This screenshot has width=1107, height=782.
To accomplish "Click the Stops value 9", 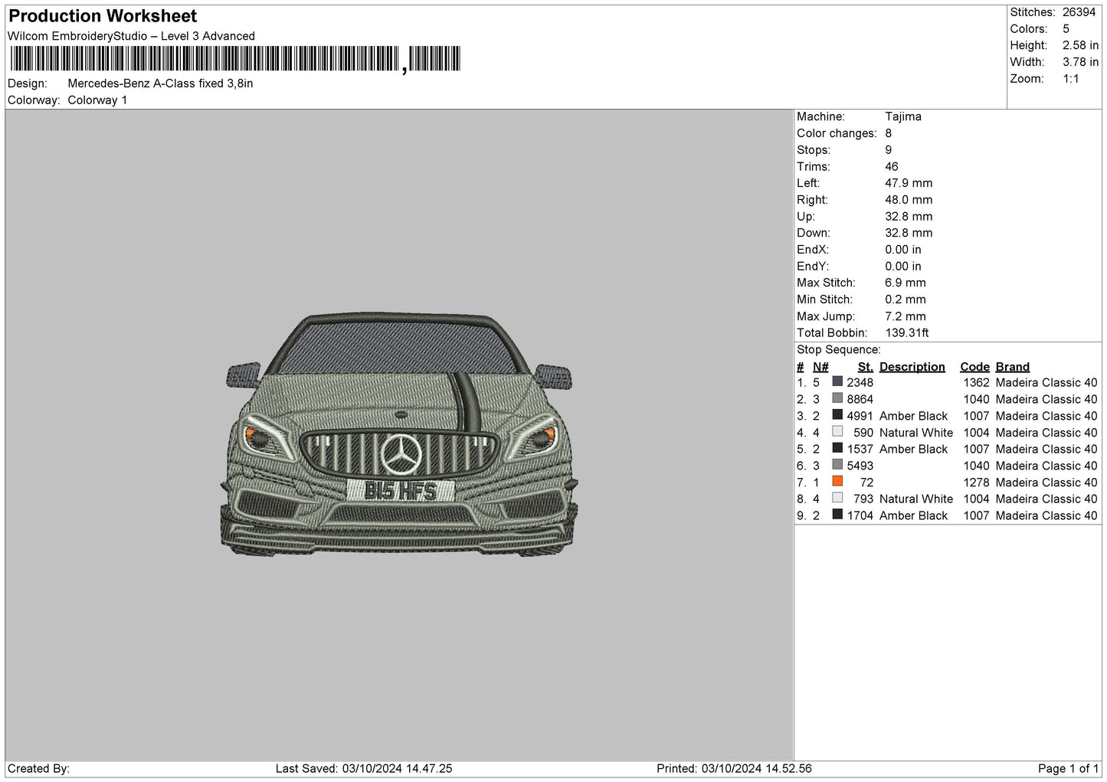I will click(x=889, y=150).
